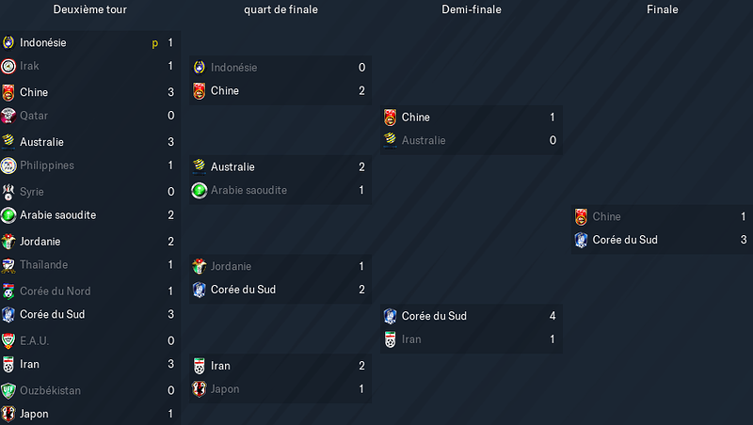Open Chine team in the Finale match
This screenshot has height=425, width=753.
pyautogui.click(x=606, y=217)
